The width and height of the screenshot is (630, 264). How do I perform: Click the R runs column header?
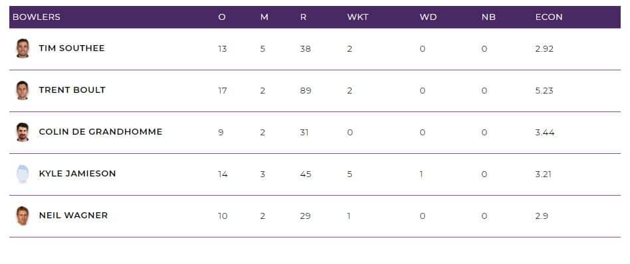(x=303, y=17)
